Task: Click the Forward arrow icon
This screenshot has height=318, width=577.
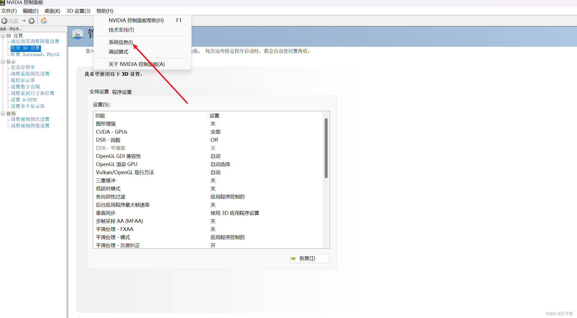Action: click(31, 21)
